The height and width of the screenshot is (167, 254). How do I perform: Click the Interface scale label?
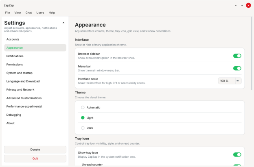[x=88, y=79]
